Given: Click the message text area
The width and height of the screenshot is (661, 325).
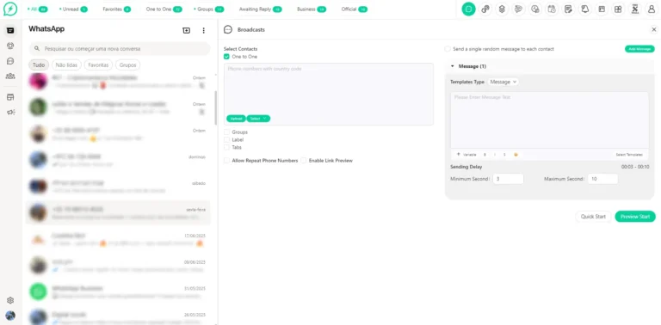Looking at the screenshot, I should 549,120.
